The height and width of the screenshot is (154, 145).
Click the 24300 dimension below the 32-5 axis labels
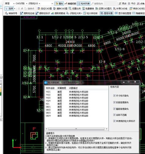click(x=70, y=42)
